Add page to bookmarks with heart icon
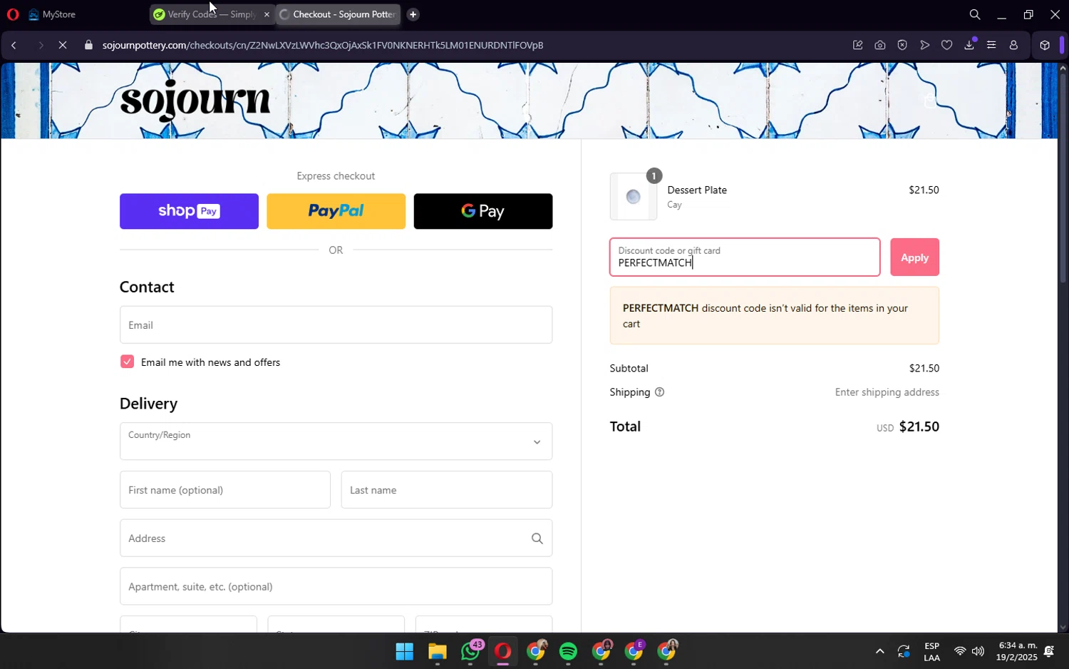This screenshot has width=1069, height=669. [946, 45]
